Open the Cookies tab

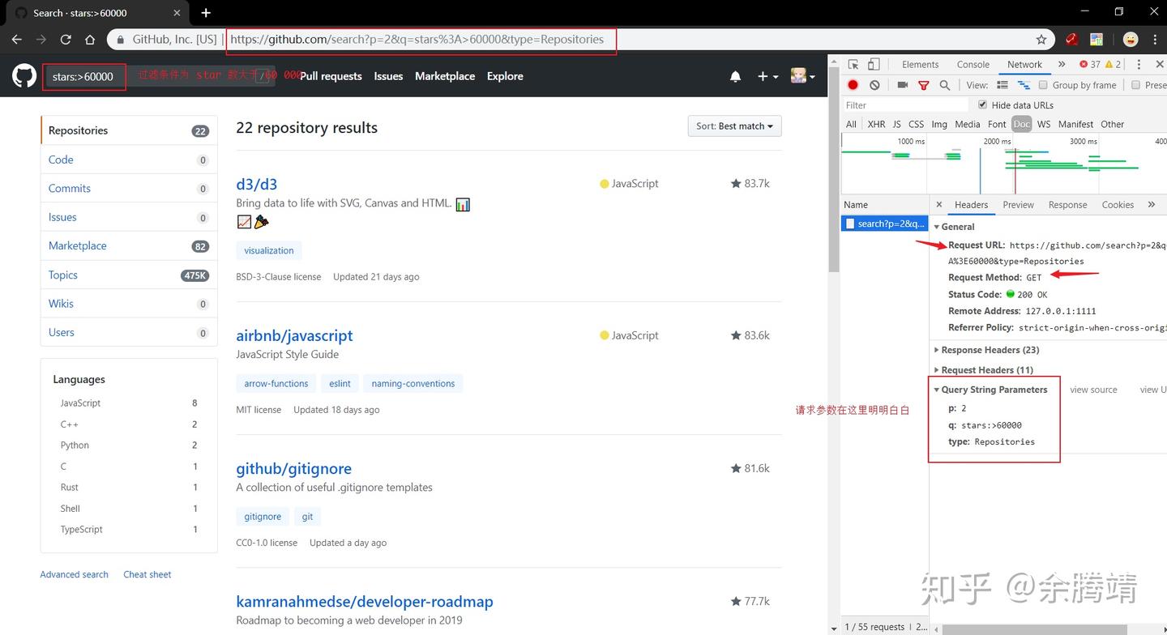tap(1118, 205)
